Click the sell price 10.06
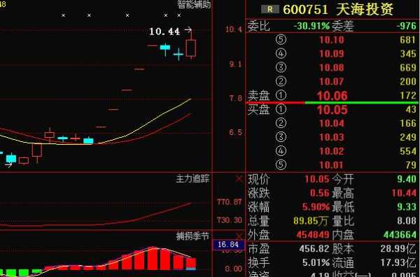 pos(332,96)
